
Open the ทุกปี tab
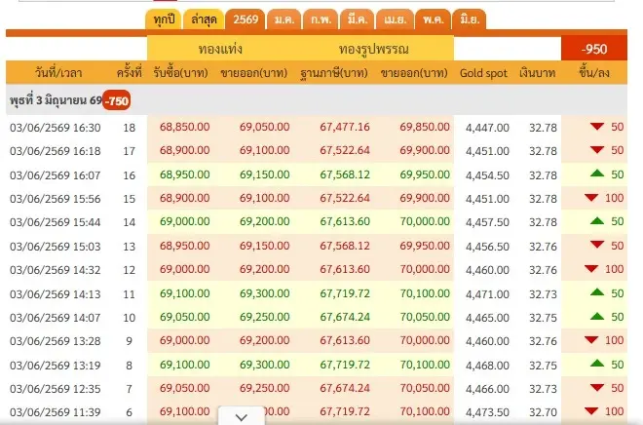click(x=164, y=19)
